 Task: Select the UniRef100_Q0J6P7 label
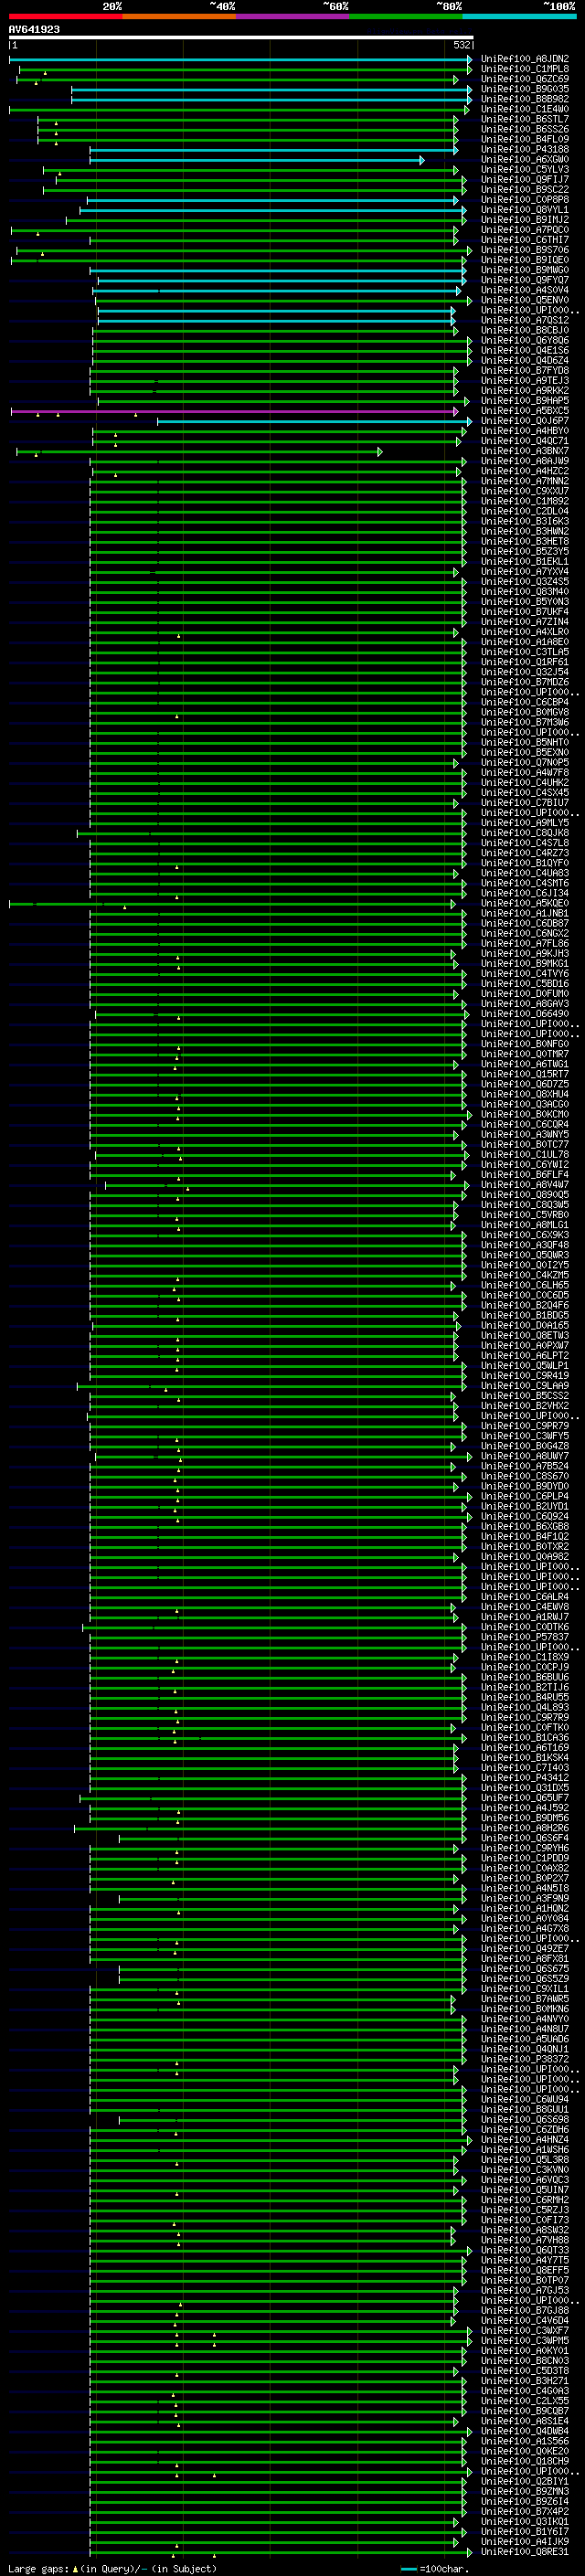tap(525, 421)
